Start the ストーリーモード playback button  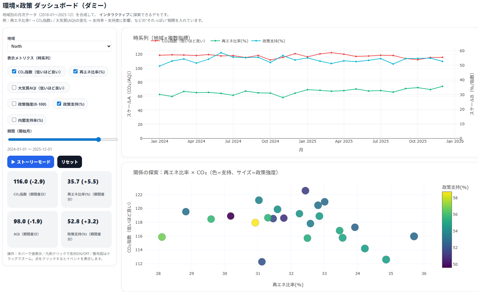(31, 162)
